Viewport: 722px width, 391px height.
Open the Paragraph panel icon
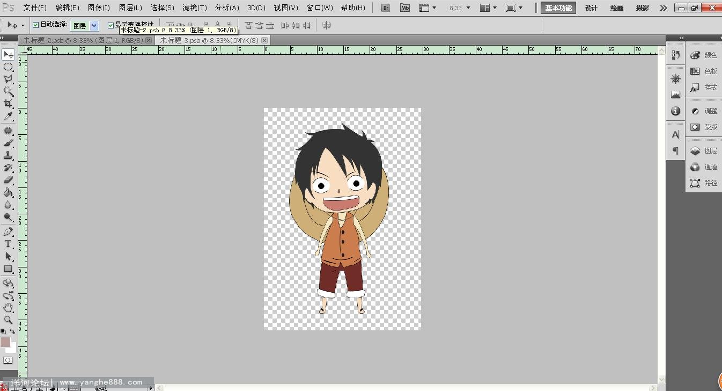click(675, 151)
